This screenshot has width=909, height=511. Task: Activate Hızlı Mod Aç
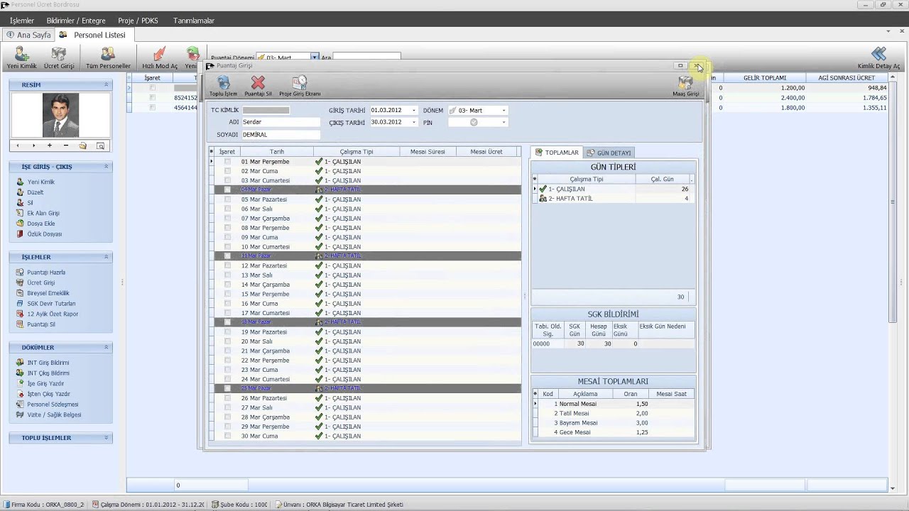160,58
